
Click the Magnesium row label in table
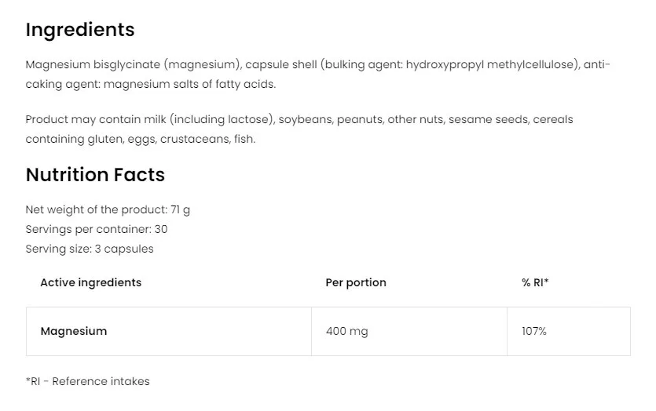pyautogui.click(x=73, y=331)
